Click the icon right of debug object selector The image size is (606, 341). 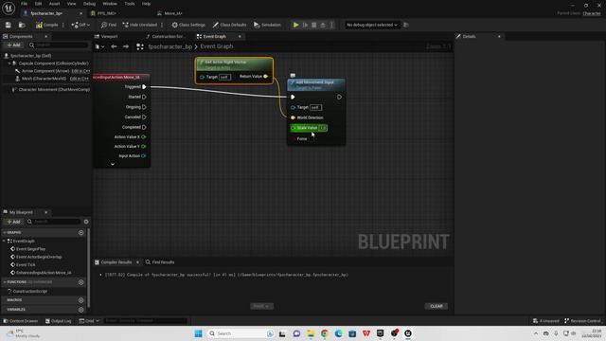(x=406, y=25)
